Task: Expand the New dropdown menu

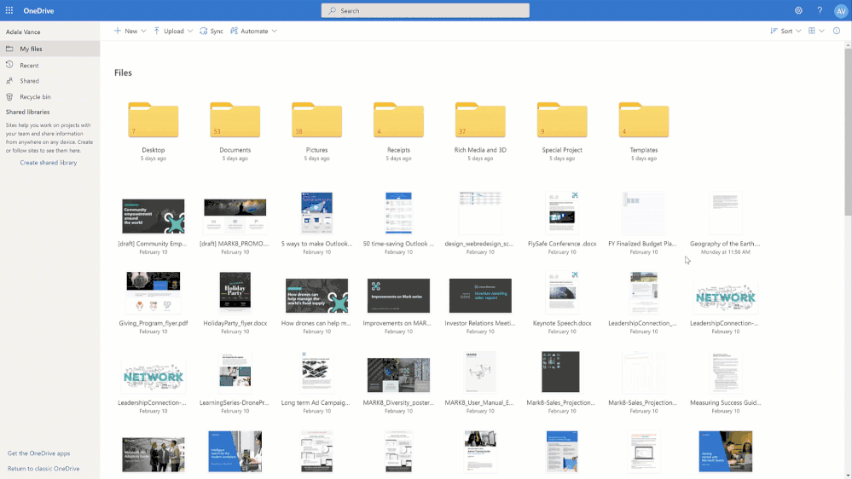Action: (130, 31)
